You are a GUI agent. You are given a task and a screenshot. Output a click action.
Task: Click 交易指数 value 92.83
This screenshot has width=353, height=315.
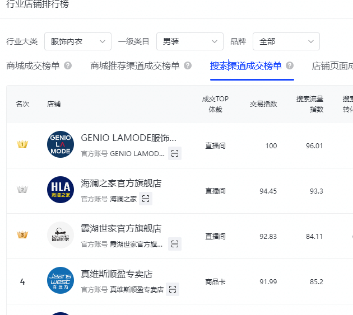point(268,236)
